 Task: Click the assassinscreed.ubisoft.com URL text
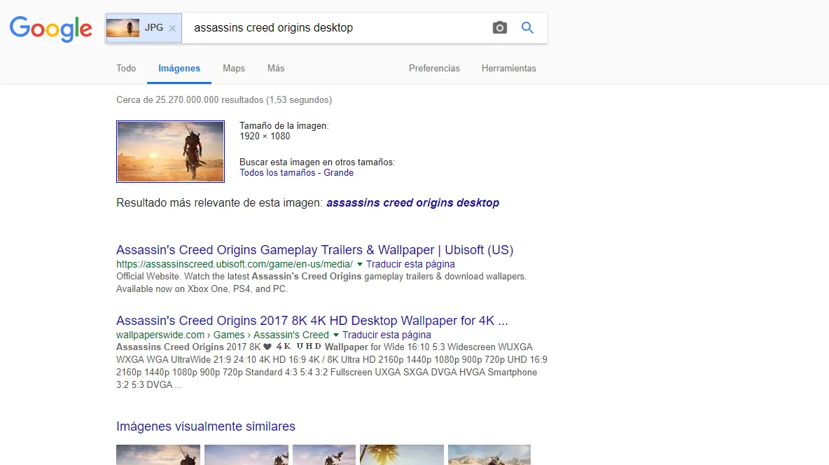coord(235,264)
